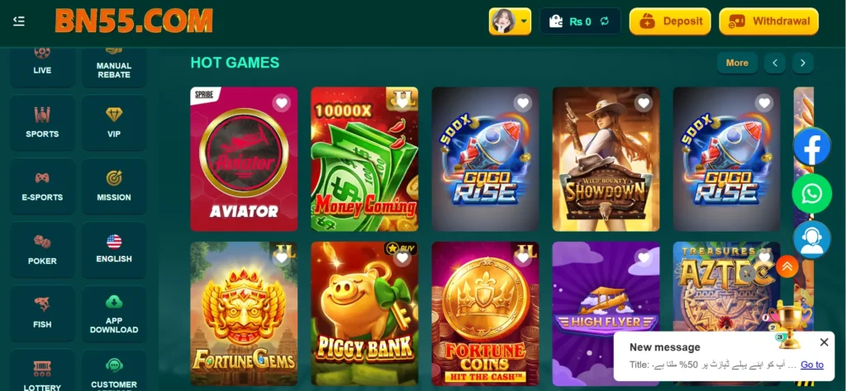Close the New message popup
846x391 pixels.
(x=824, y=342)
